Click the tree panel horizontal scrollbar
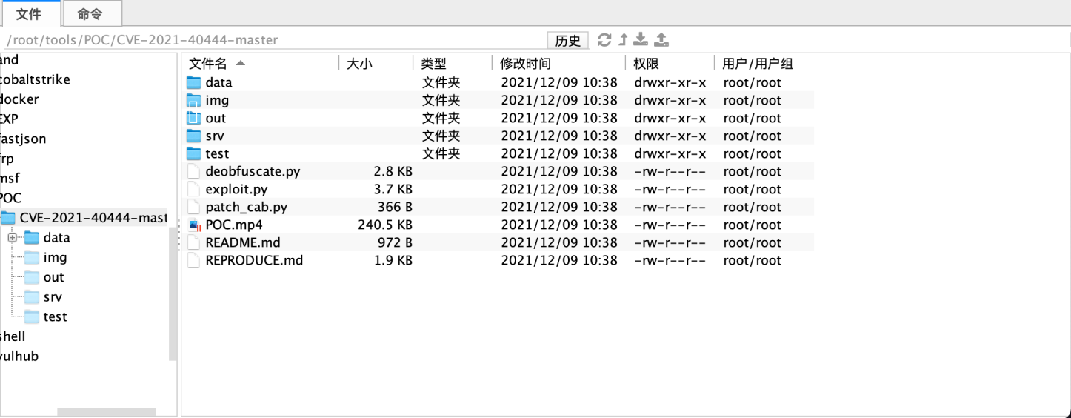The height and width of the screenshot is (418, 1071). click(107, 412)
